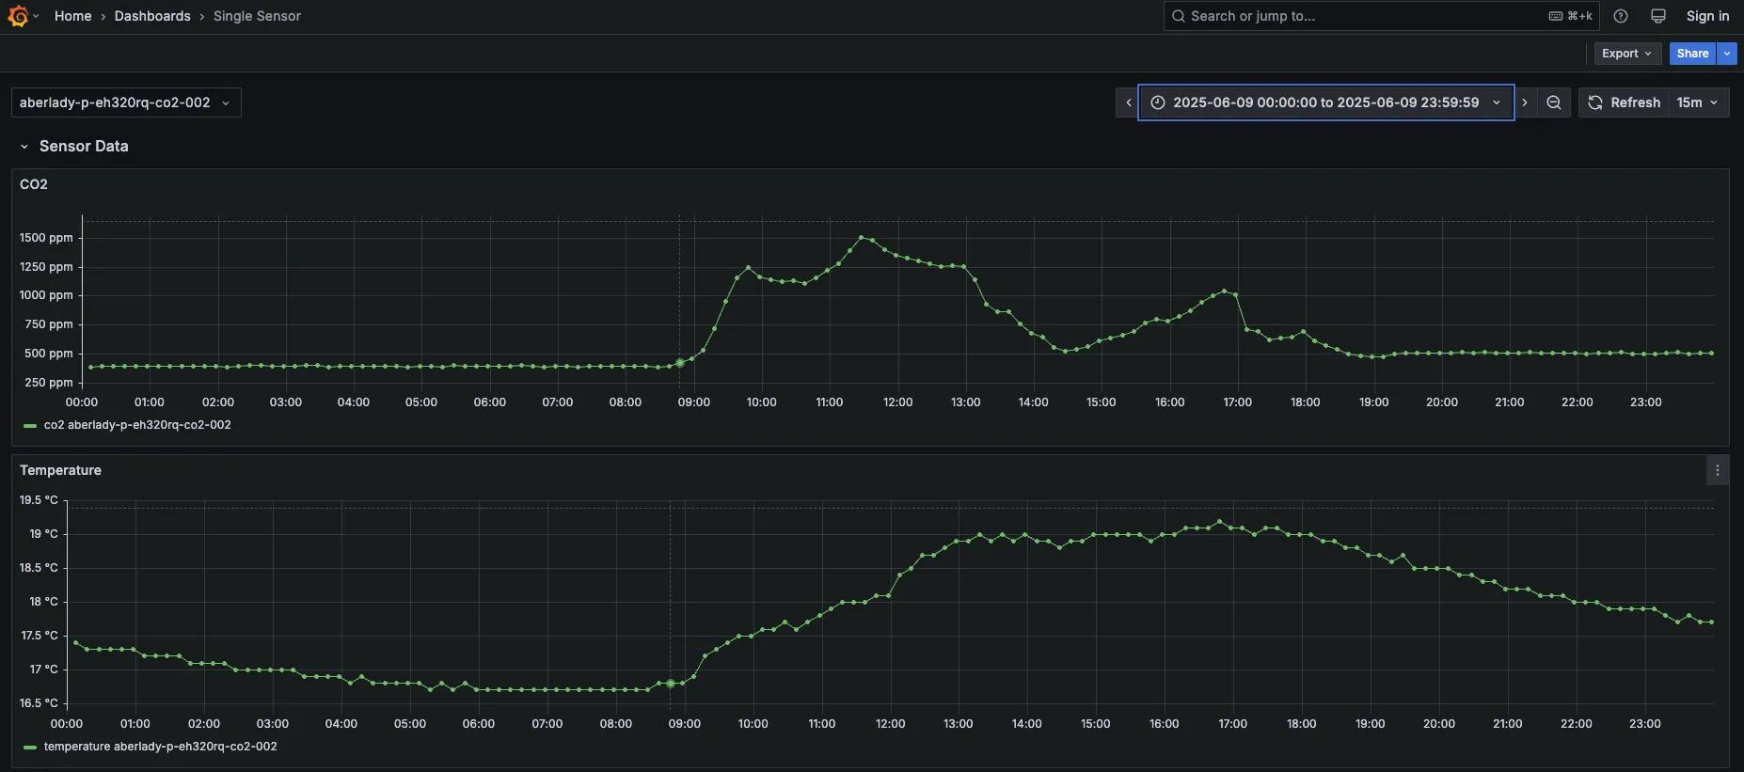The height and width of the screenshot is (772, 1744).
Task: Click Sign in
Action: tap(1707, 16)
